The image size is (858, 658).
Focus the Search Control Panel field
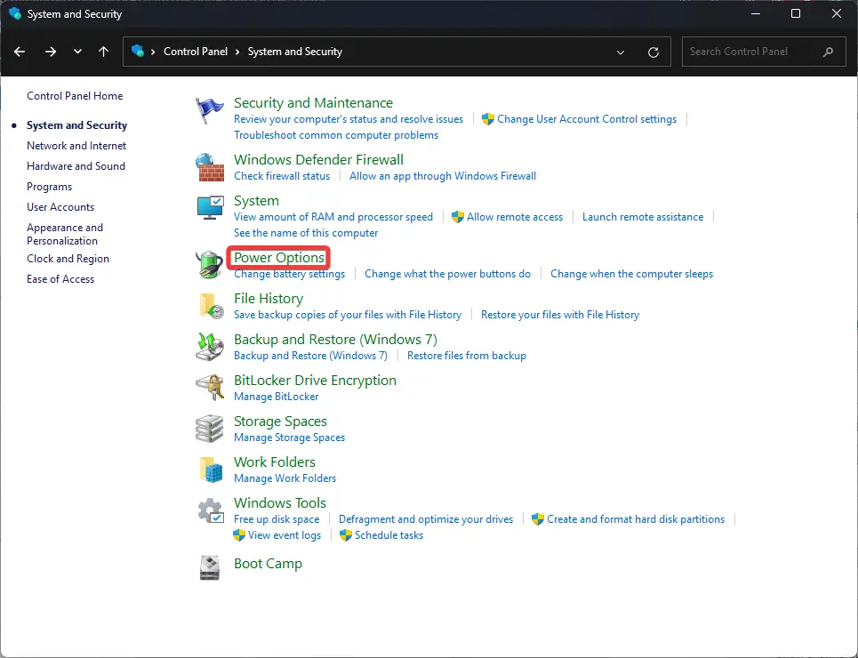tap(764, 52)
